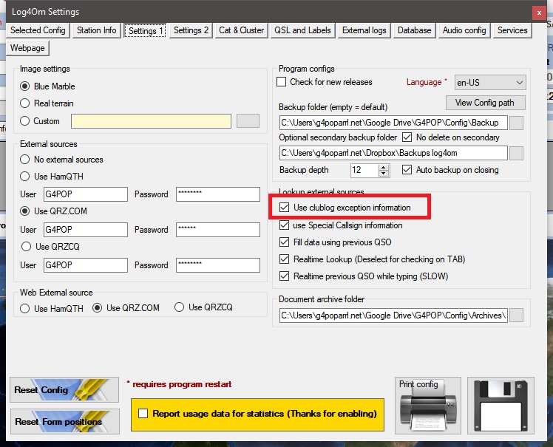Click the custom image path field
This screenshot has width=553, height=447.
point(151,121)
